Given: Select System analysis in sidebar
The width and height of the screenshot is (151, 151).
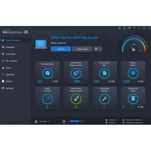Looking at the screenshot, I should click(x=15, y=40).
